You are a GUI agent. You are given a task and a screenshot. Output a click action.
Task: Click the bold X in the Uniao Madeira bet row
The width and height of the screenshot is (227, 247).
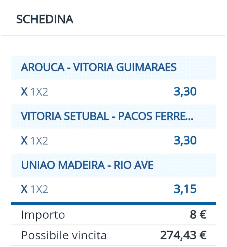(24, 189)
